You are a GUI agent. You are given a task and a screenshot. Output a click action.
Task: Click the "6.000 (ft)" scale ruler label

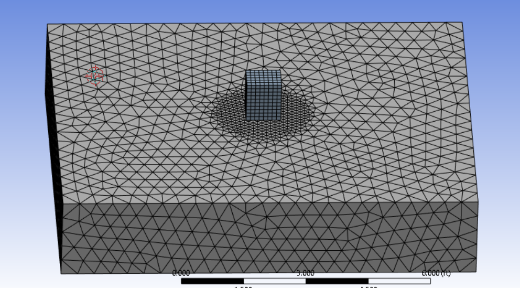(436, 273)
